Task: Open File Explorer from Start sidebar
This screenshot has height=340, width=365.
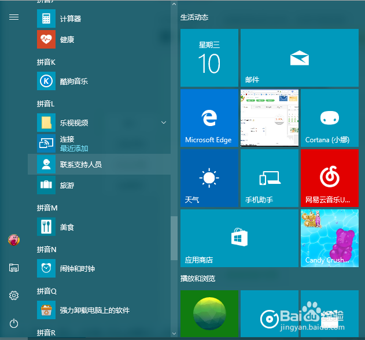Action: (14, 268)
